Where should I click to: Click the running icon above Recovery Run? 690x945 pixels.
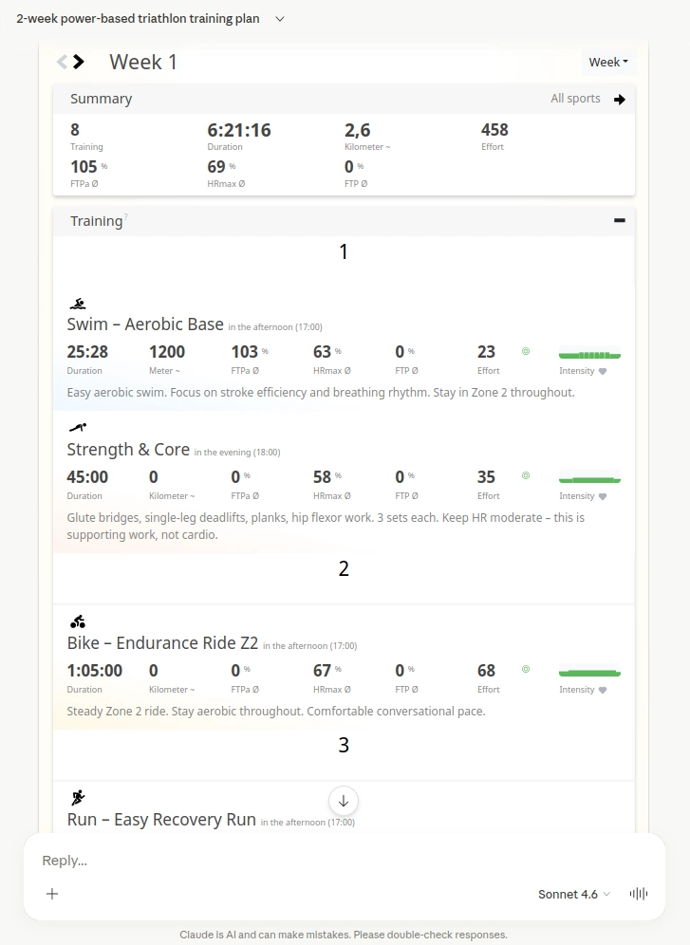(x=78, y=797)
